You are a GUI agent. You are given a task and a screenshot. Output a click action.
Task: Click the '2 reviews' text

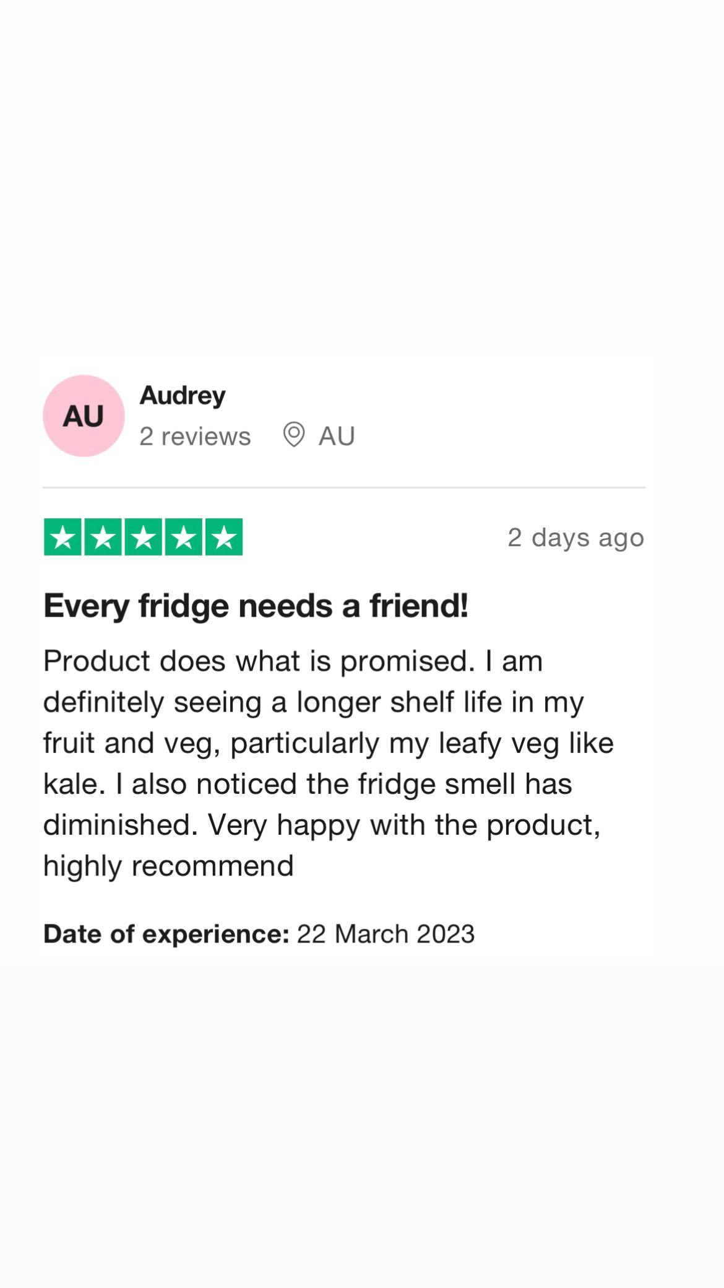point(195,436)
